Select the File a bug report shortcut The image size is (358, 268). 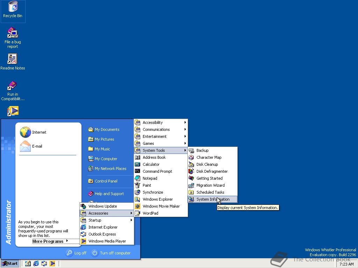click(13, 38)
